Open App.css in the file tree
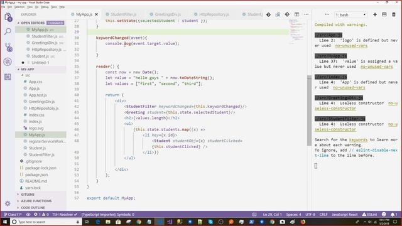Image resolution: width=402 pixels, height=226 pixels. [35, 82]
